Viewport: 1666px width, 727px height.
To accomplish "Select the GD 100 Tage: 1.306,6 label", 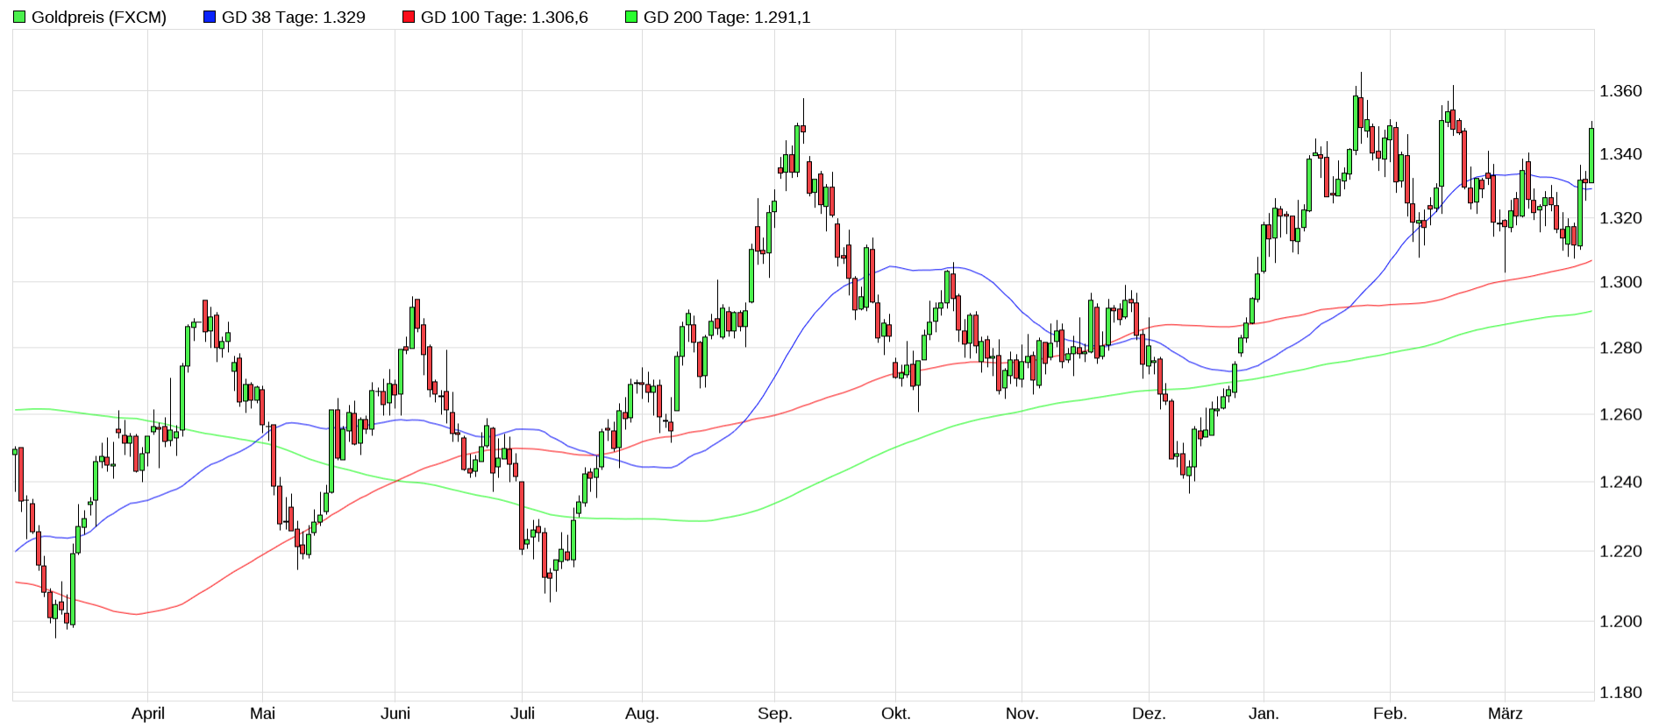I will pos(504,18).
